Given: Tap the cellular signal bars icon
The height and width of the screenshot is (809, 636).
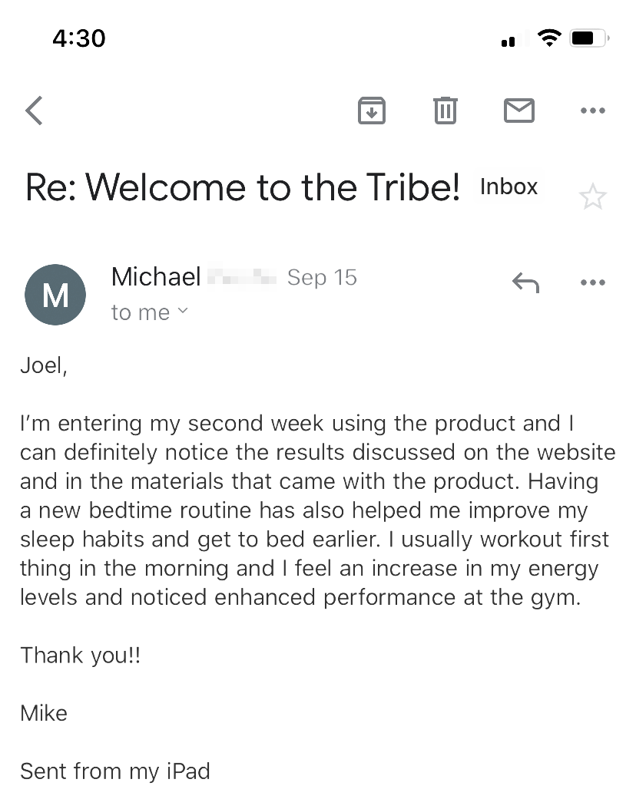Looking at the screenshot, I should tap(515, 38).
